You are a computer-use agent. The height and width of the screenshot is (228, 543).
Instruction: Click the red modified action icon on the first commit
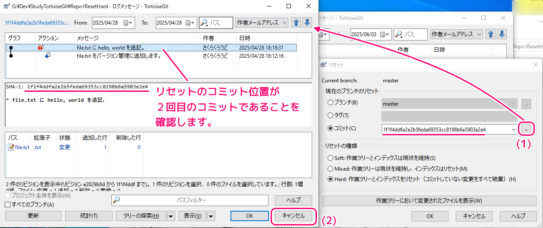click(41, 47)
